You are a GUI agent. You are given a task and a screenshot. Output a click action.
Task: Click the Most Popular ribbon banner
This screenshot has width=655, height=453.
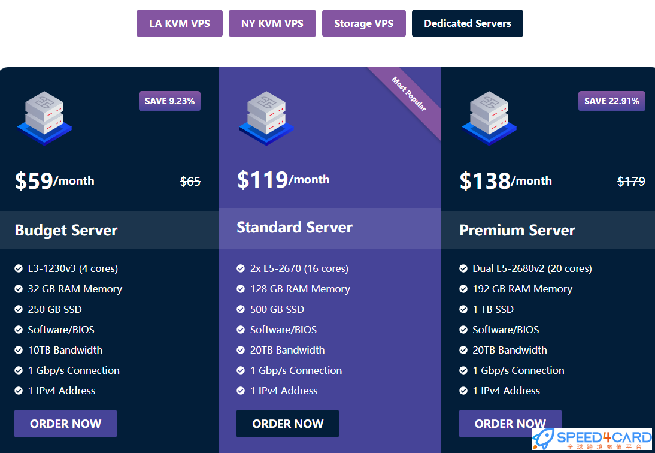410,95
